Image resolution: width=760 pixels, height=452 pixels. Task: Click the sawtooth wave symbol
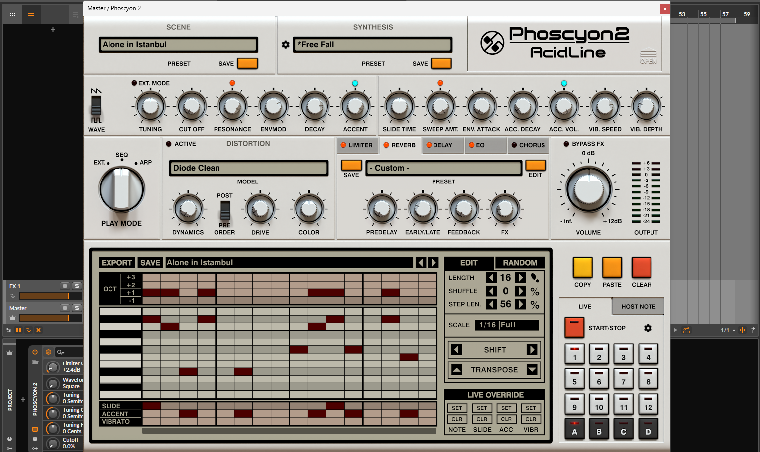[x=96, y=91]
